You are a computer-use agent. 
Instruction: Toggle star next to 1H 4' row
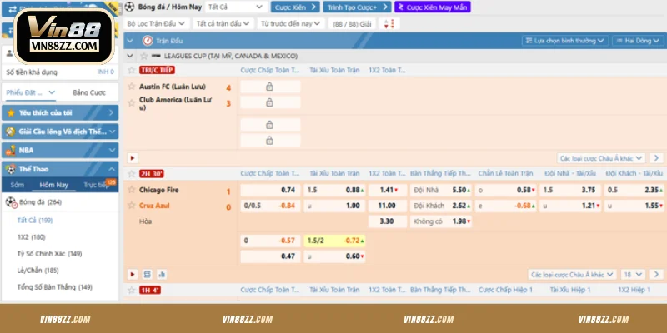click(x=132, y=290)
